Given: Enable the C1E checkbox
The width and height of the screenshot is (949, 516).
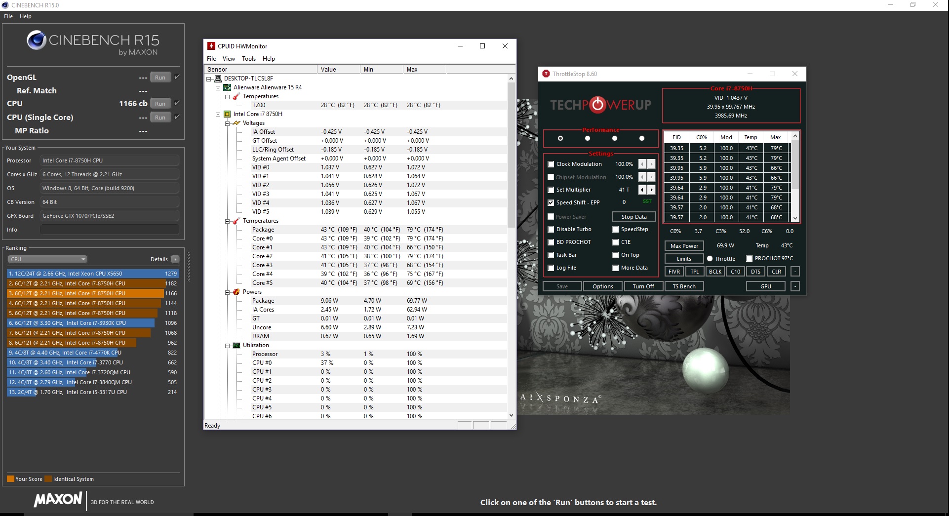Looking at the screenshot, I should (616, 242).
